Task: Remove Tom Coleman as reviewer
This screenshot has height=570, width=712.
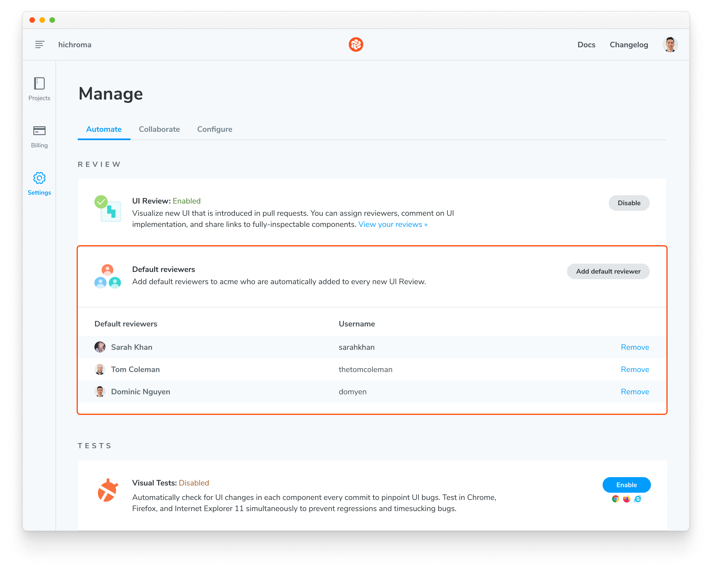Action: coord(635,369)
